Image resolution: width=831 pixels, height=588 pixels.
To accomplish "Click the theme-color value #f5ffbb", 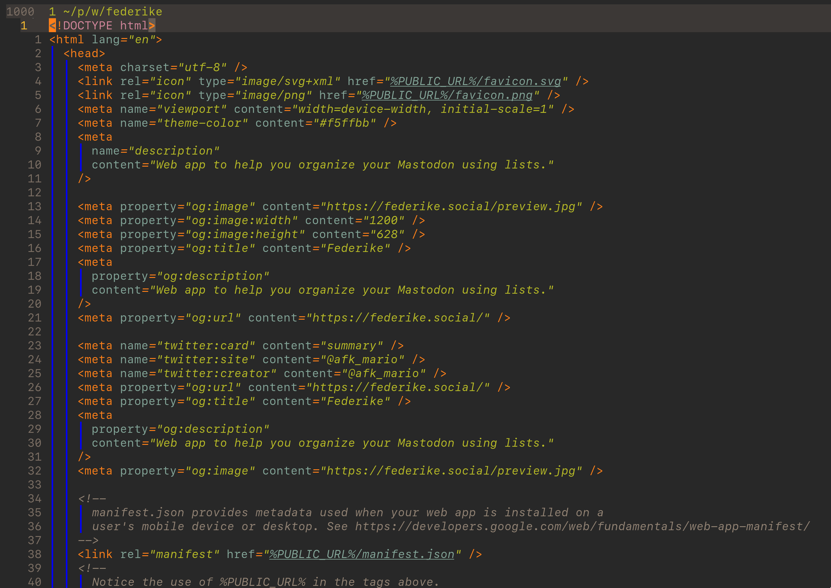I will [x=349, y=123].
